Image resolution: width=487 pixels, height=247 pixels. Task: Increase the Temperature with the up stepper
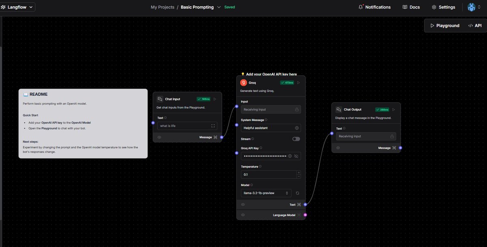pyautogui.click(x=299, y=172)
